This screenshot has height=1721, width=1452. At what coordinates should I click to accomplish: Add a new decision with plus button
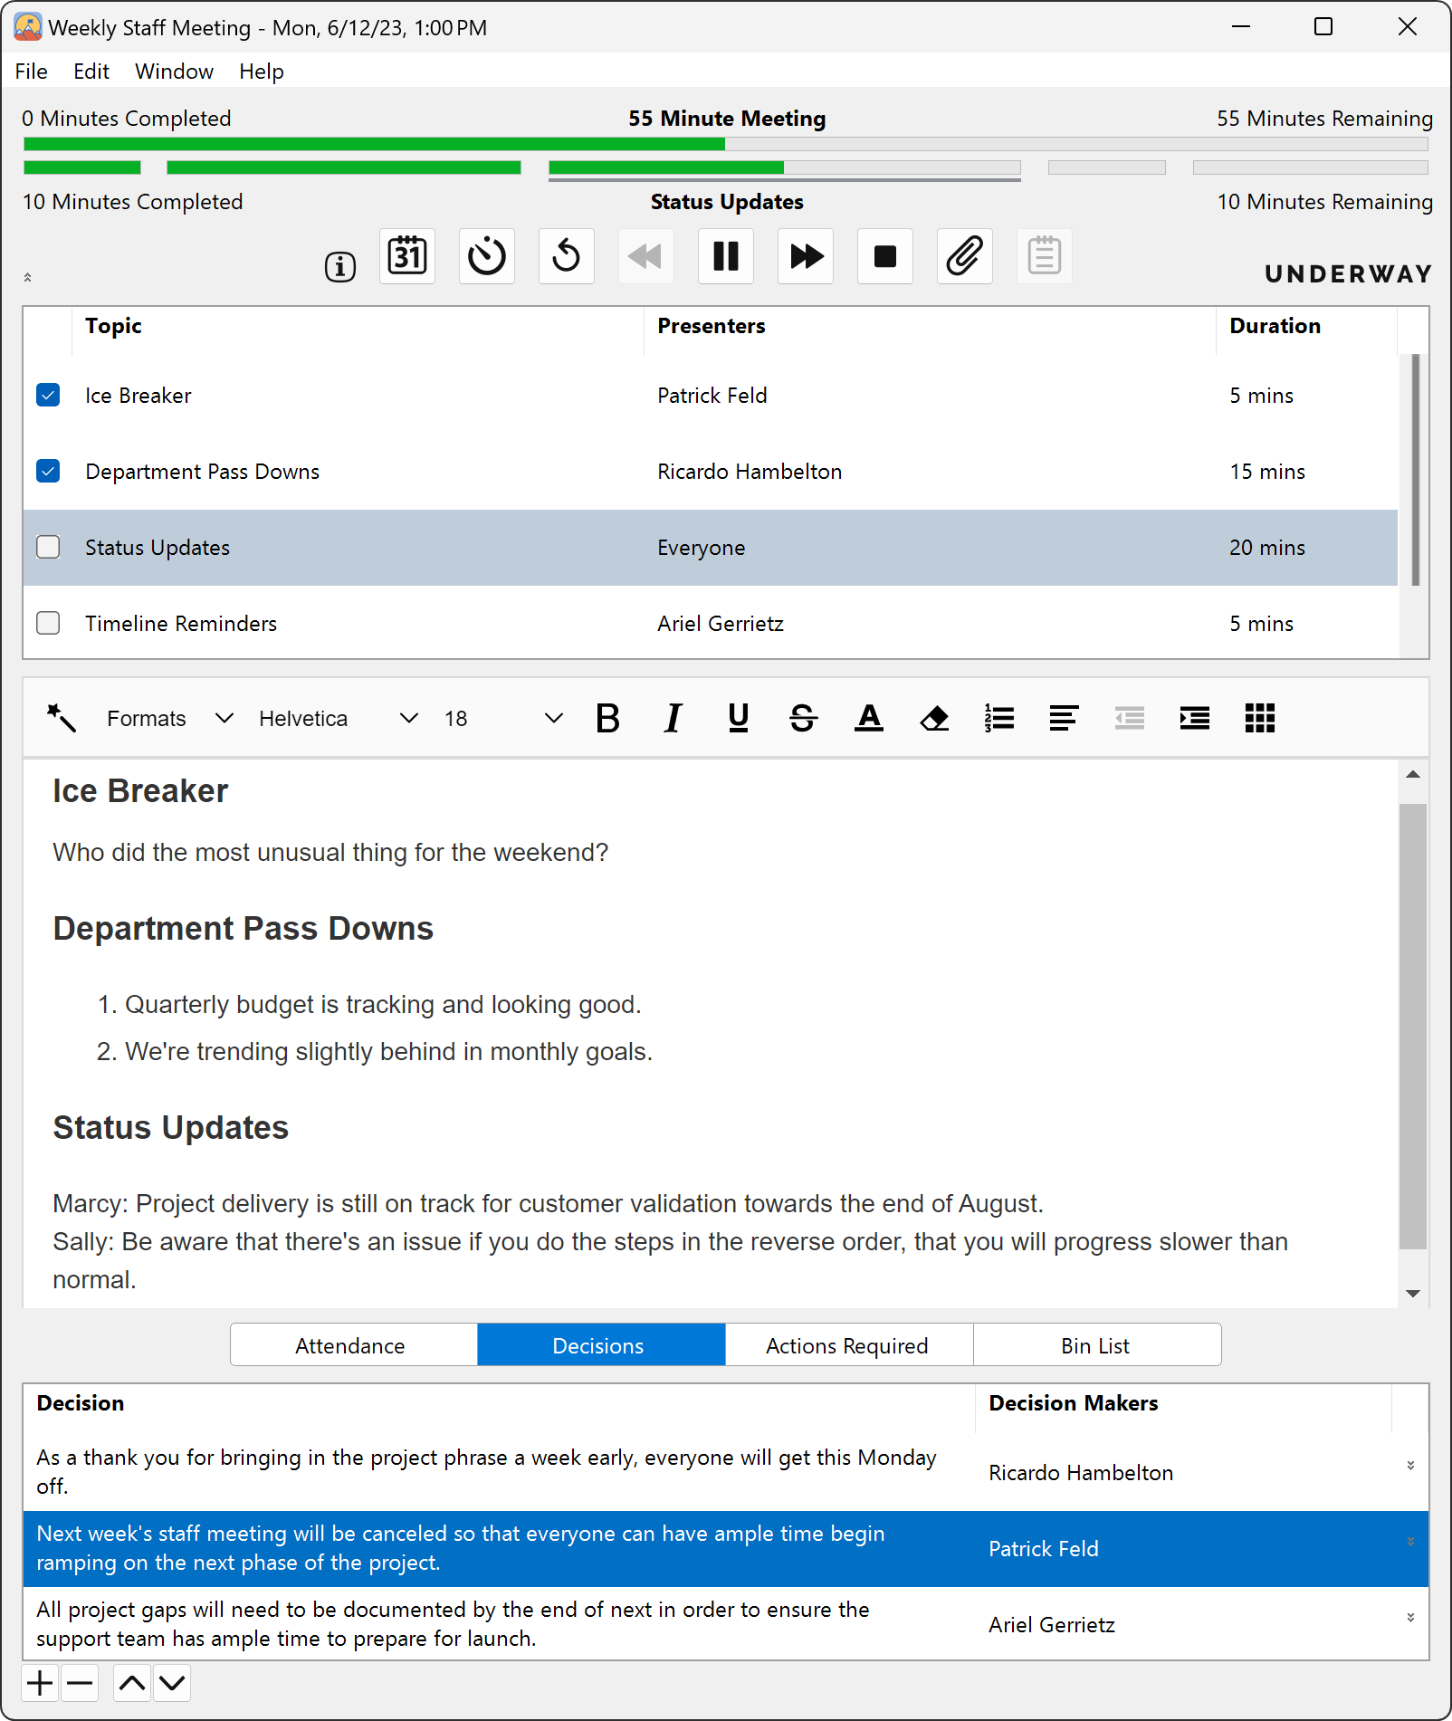pyautogui.click(x=40, y=1684)
